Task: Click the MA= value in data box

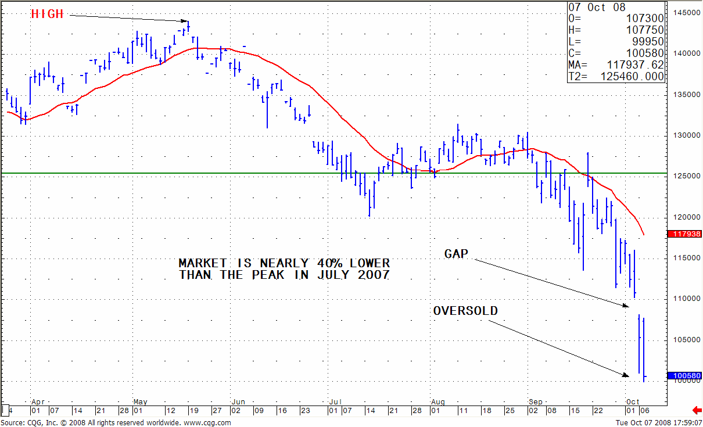Action: point(633,65)
